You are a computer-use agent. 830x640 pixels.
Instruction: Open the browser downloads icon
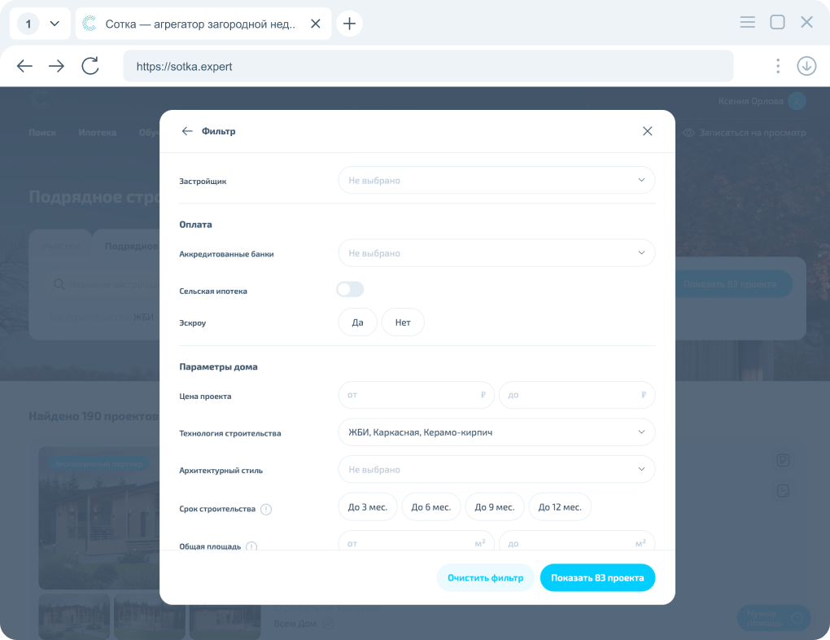(806, 66)
